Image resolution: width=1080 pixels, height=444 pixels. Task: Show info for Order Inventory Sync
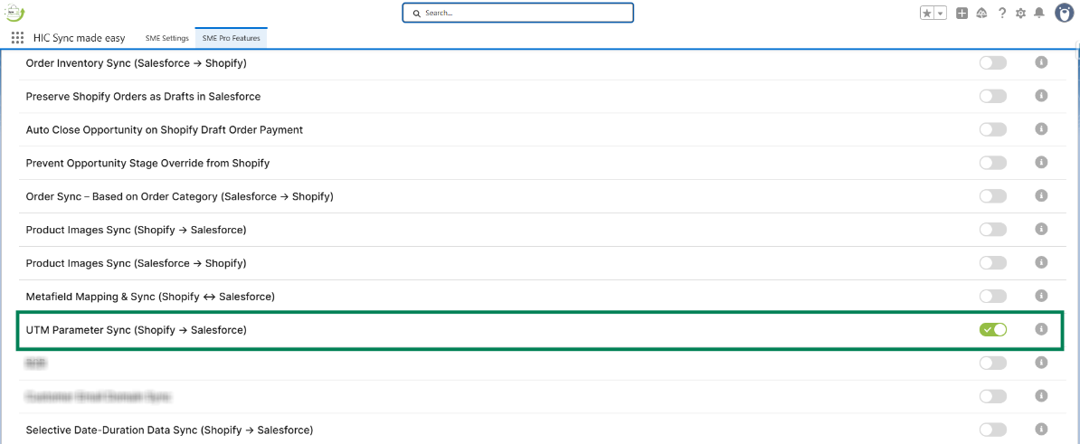click(1041, 62)
